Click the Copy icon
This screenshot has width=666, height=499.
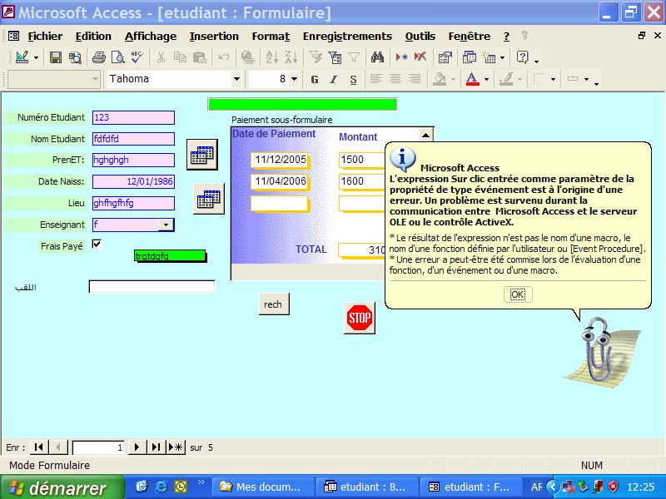point(180,57)
